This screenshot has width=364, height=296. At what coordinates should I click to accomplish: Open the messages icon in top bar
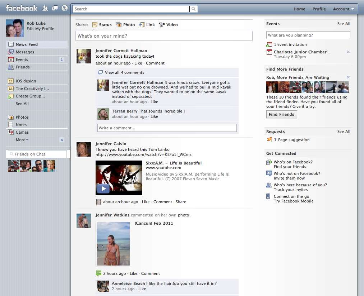[55, 8]
